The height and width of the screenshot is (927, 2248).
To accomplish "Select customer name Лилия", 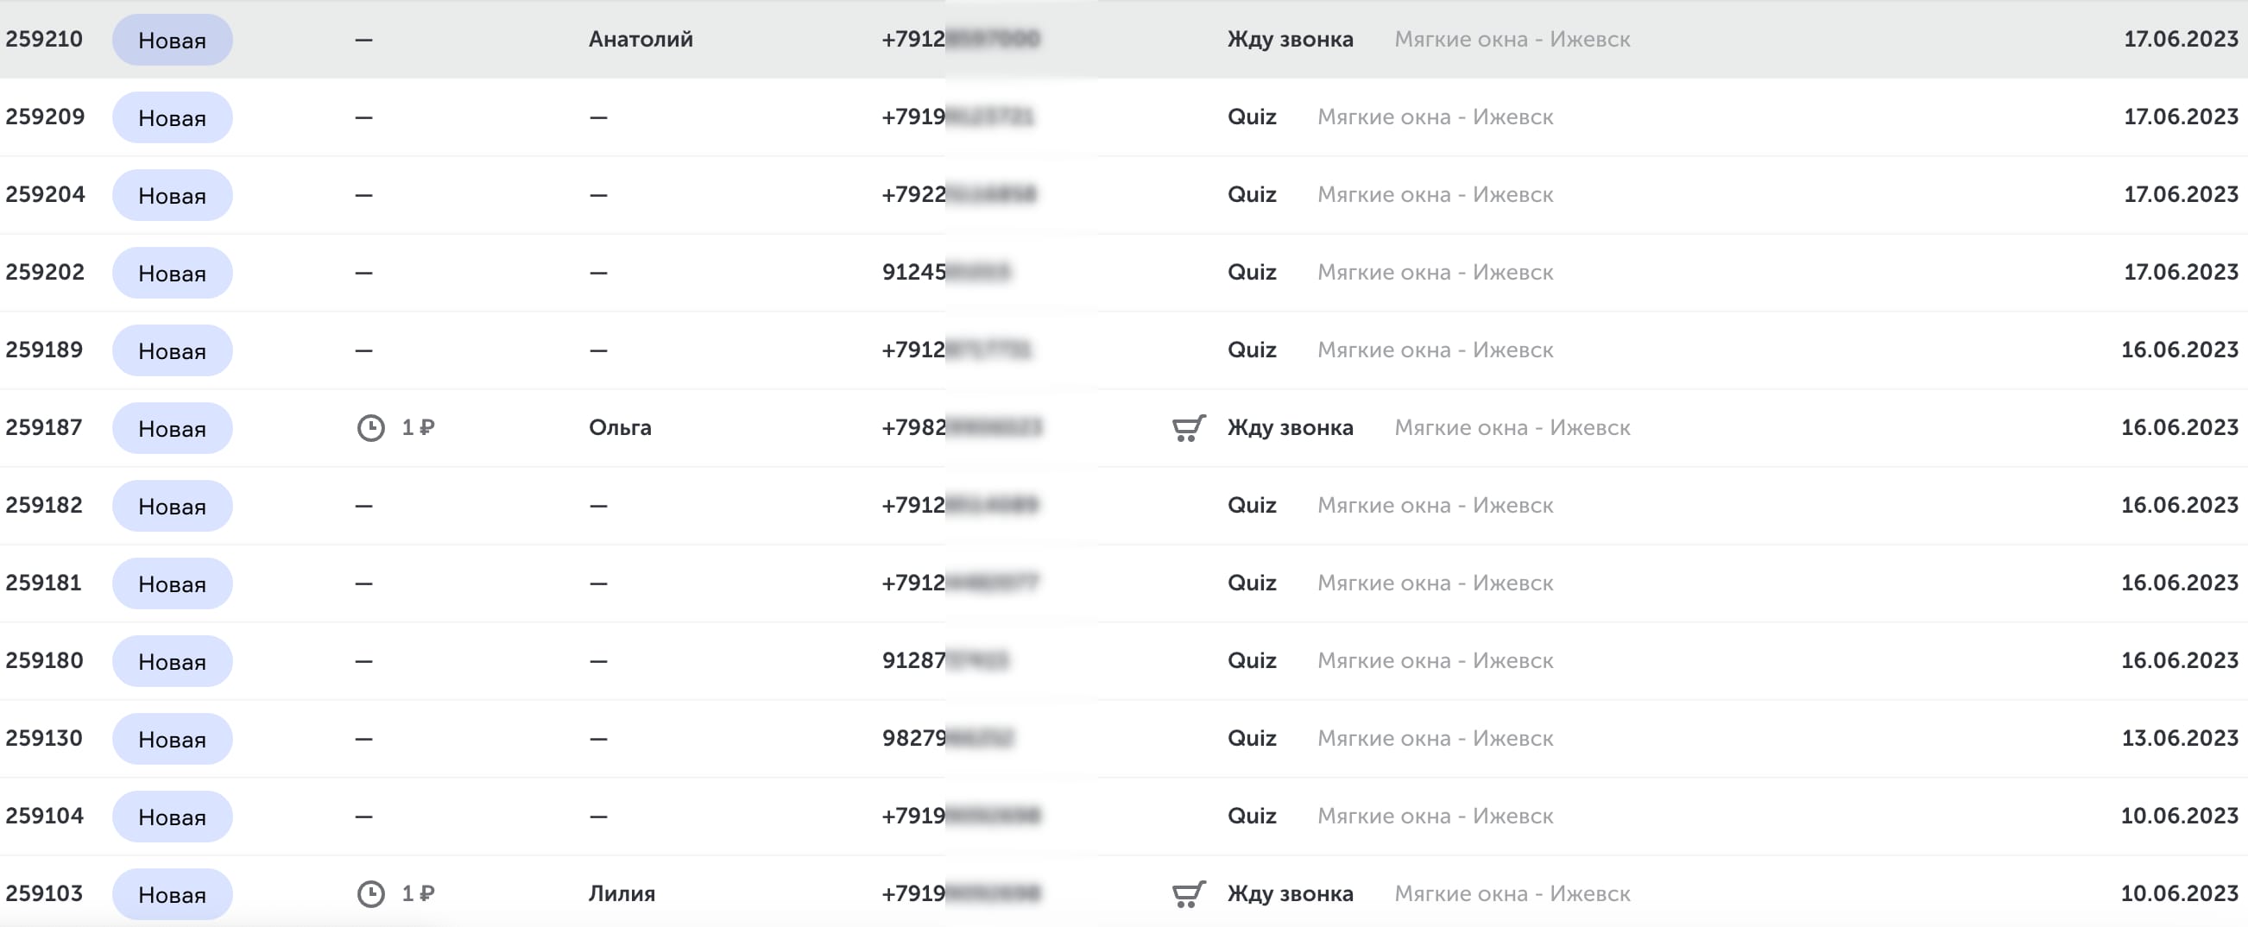I will coord(622,894).
